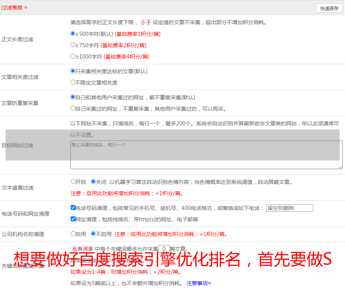Select ≥500字符(默认) length option
This screenshot has width=345, height=290.
[73, 34]
